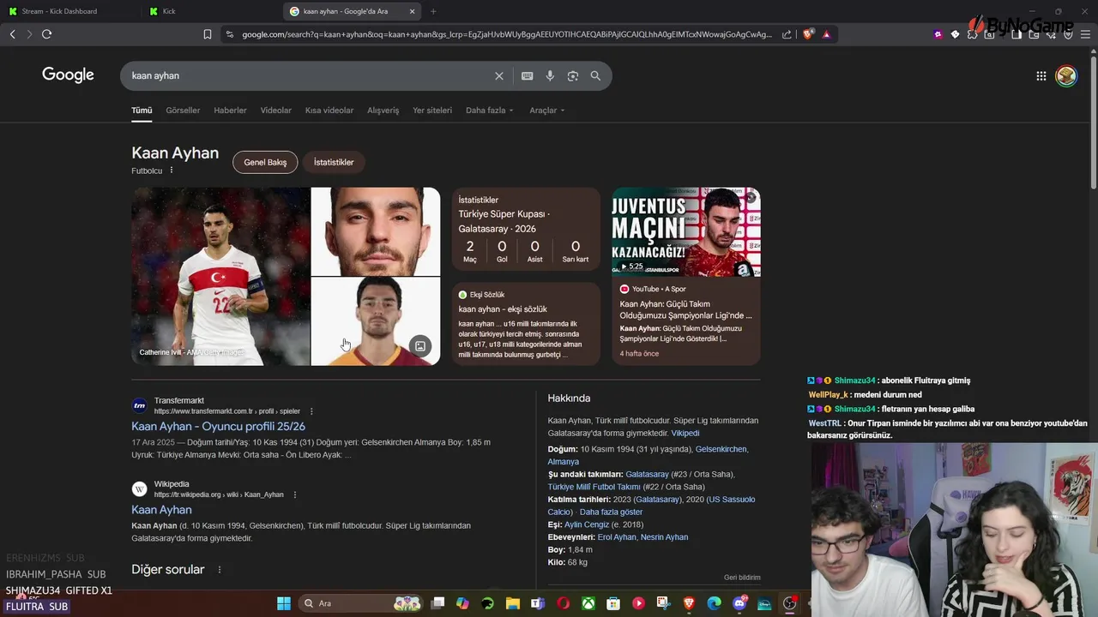Open more options beside Futbolcu label
Screen dimensions: 1098x617
(x=172, y=171)
